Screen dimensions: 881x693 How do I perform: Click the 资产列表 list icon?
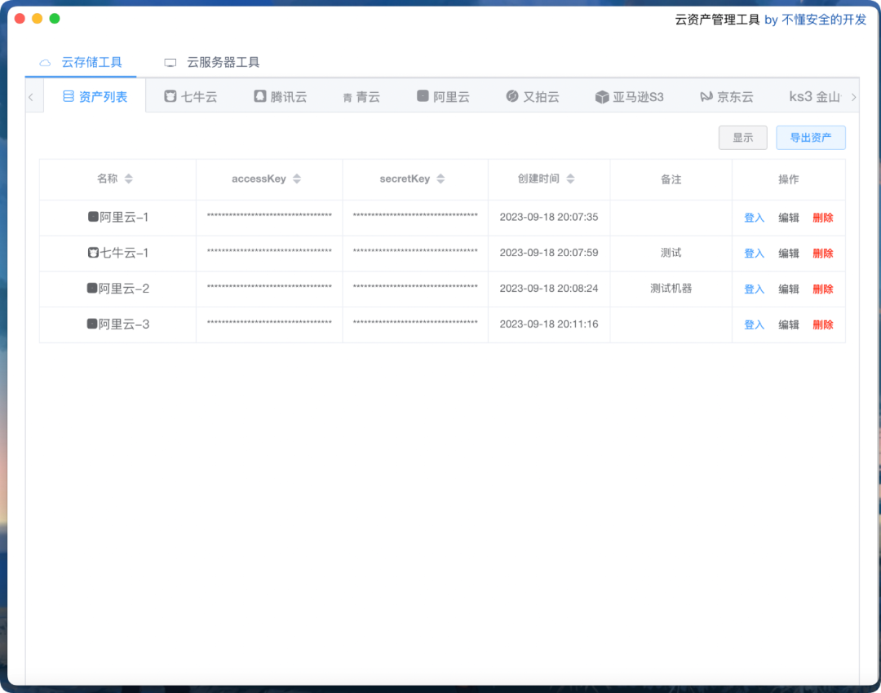68,96
